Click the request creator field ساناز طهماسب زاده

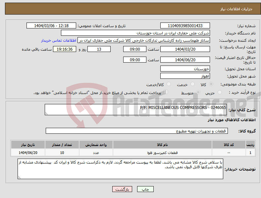(144, 40)
